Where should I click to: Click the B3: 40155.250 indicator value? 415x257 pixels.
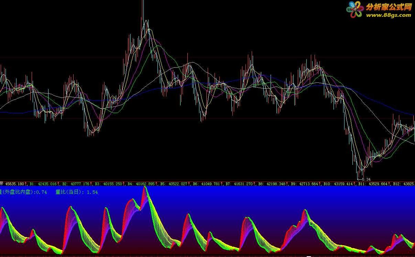pos(109,184)
